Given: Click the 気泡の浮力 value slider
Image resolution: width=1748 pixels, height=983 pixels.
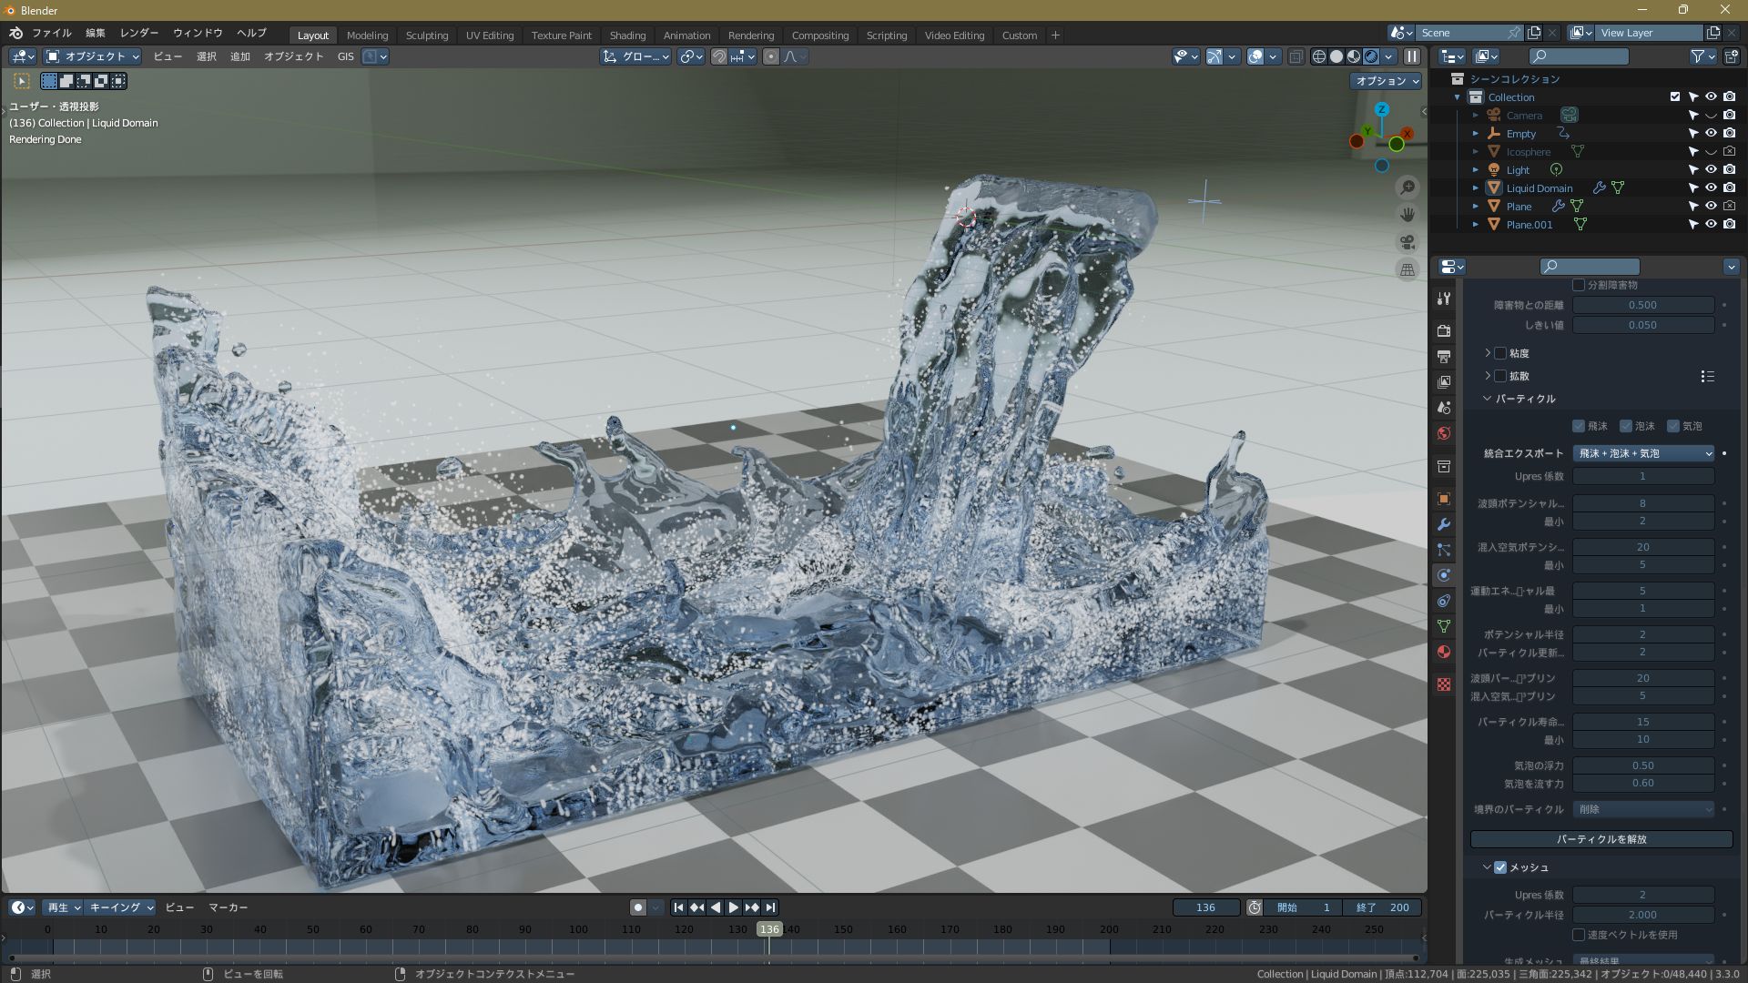Looking at the screenshot, I should (1642, 765).
